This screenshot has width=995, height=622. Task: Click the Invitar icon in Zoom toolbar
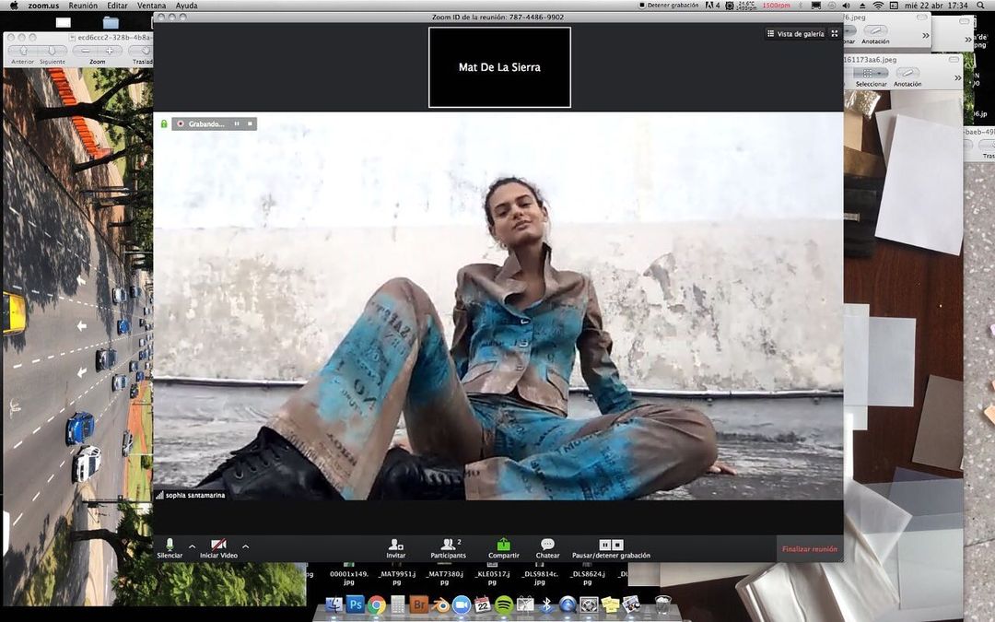coord(395,545)
